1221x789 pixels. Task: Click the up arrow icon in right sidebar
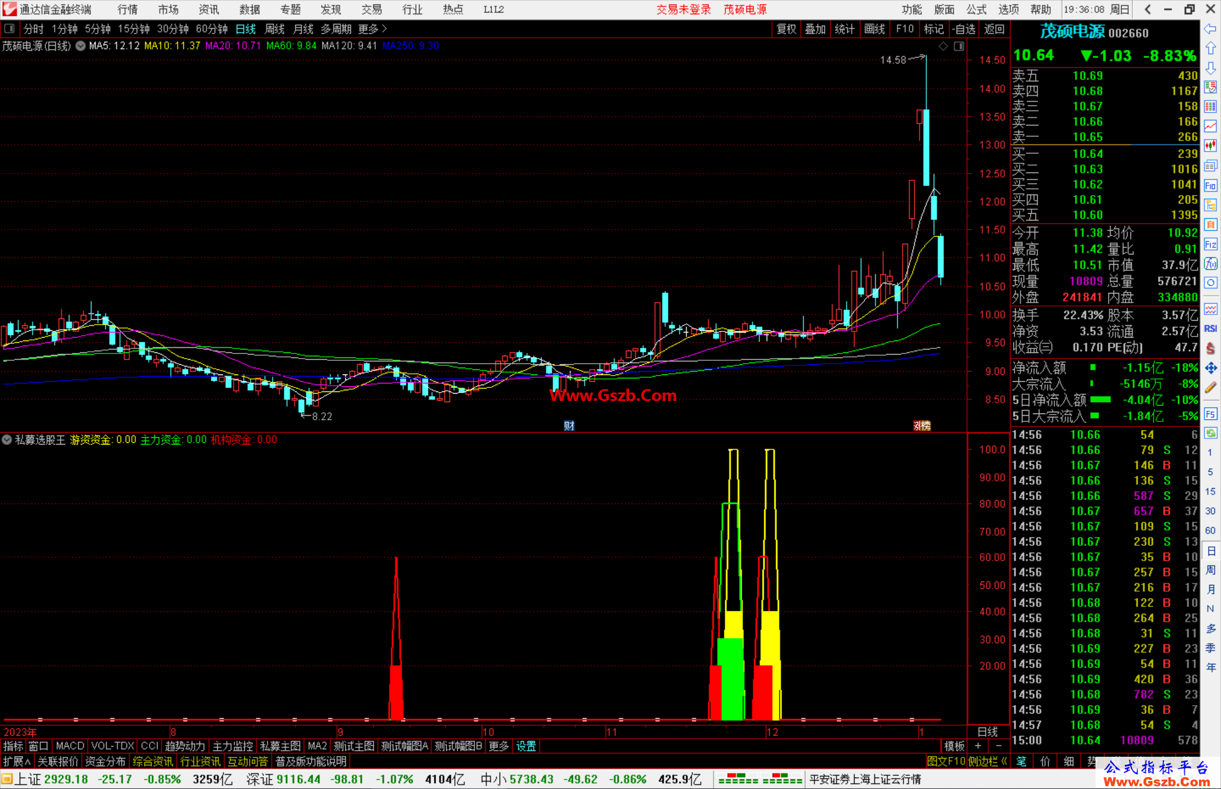pos(1210,48)
